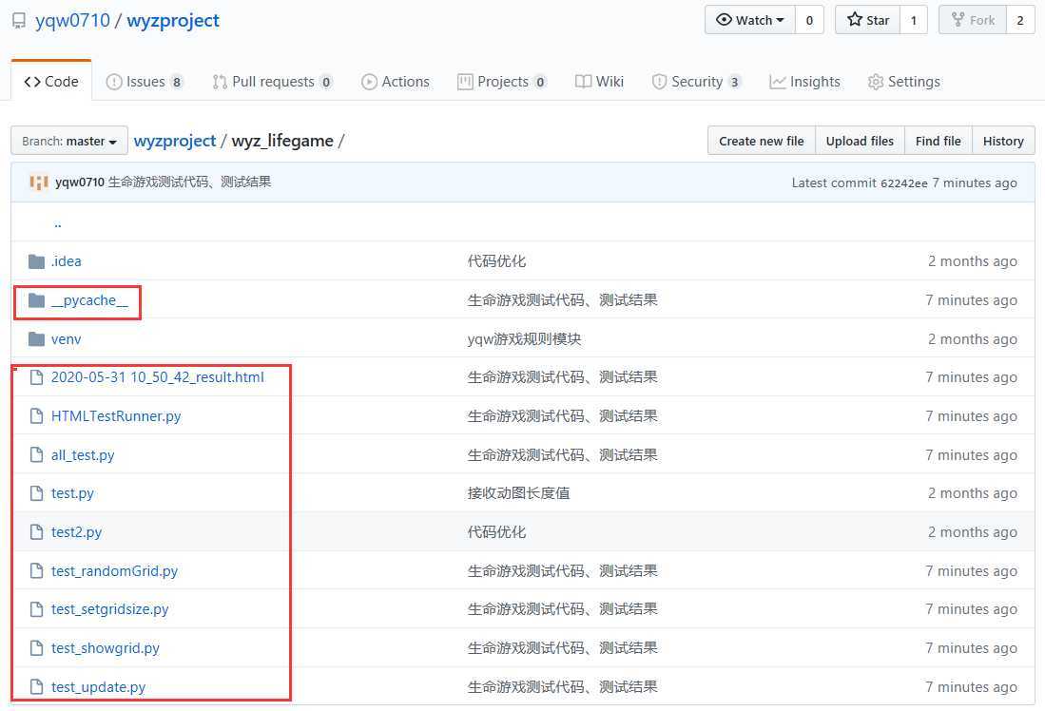
Task: Click the wyz_lifegame breadcrumb text
Action: click(282, 142)
